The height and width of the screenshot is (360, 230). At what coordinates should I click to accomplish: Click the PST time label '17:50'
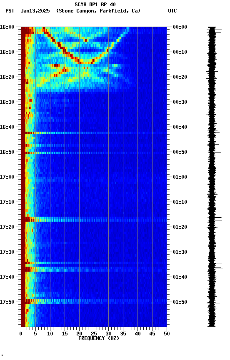[x=7, y=302]
